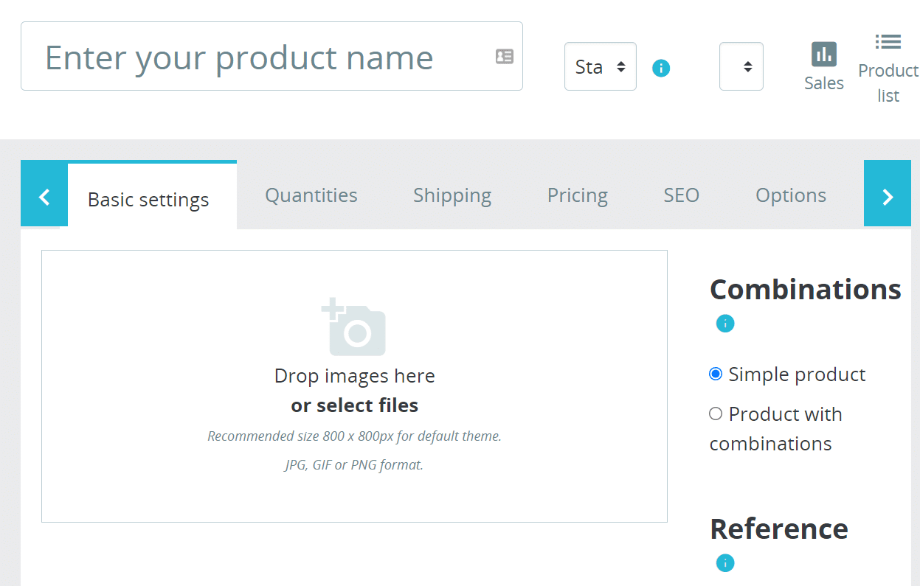Open the product type dropdown showing Sta
The height and width of the screenshot is (586, 920).
tap(600, 66)
